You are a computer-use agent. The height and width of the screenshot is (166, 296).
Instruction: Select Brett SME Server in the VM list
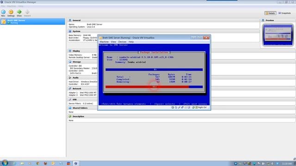pos(33,22)
